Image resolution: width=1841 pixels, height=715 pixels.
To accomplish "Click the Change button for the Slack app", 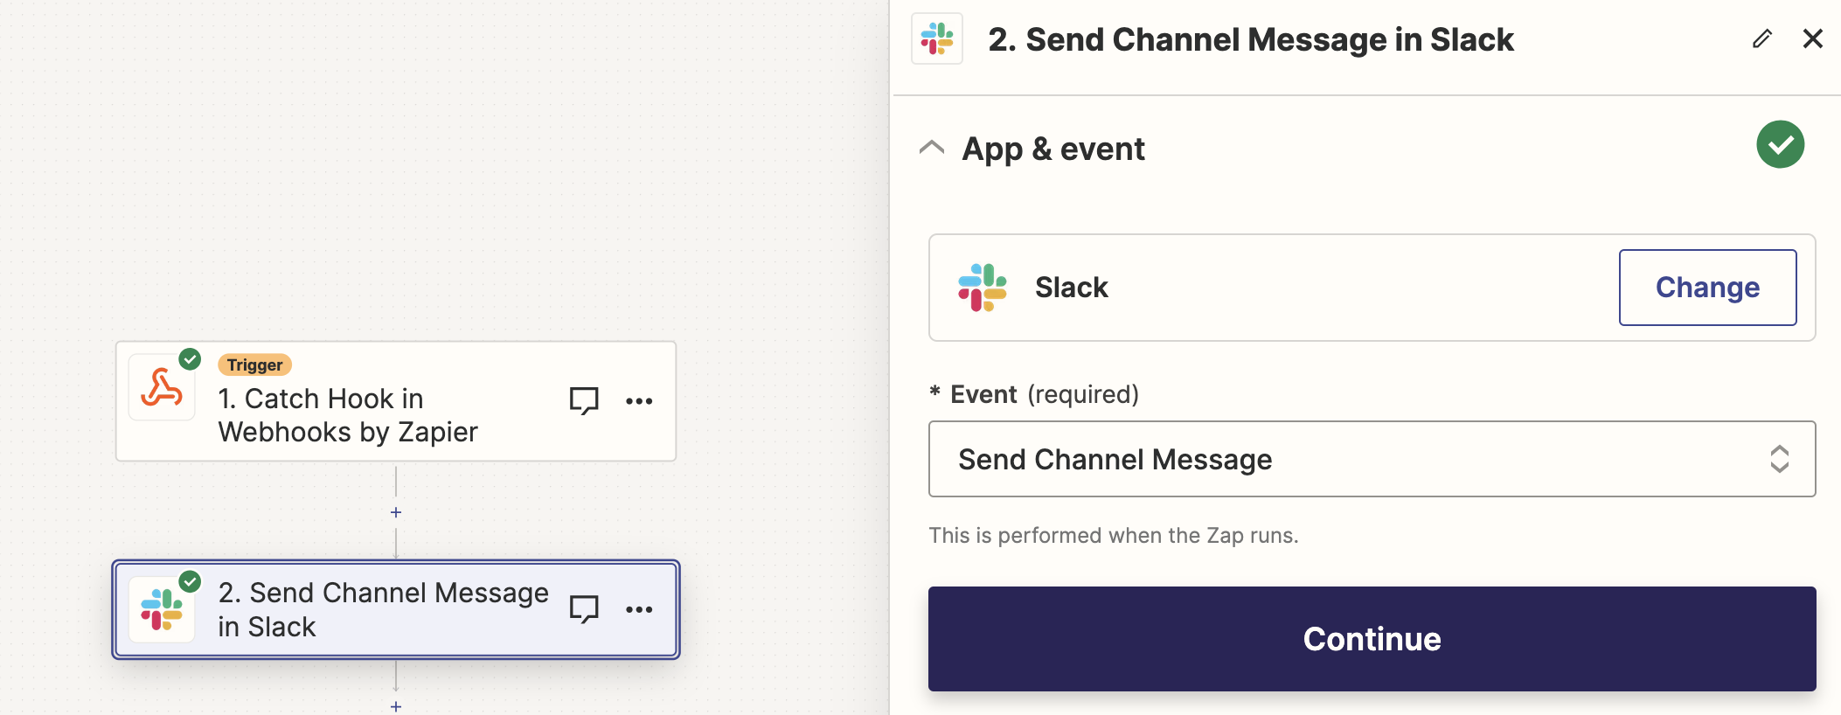I will pyautogui.click(x=1707, y=288).
